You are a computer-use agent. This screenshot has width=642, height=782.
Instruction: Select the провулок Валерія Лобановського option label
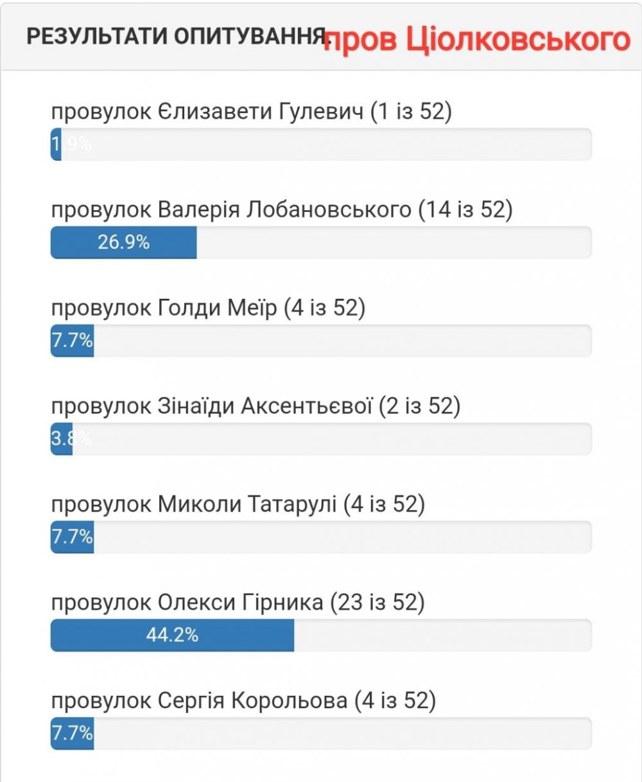pos(282,210)
